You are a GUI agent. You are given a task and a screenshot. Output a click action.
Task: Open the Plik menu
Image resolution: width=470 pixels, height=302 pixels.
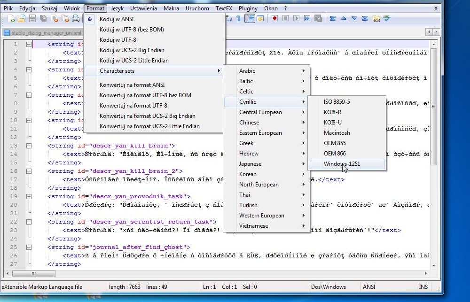click(x=8, y=8)
